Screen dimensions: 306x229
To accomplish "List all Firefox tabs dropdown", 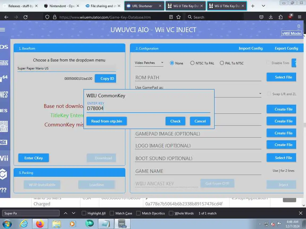I will (263, 6).
